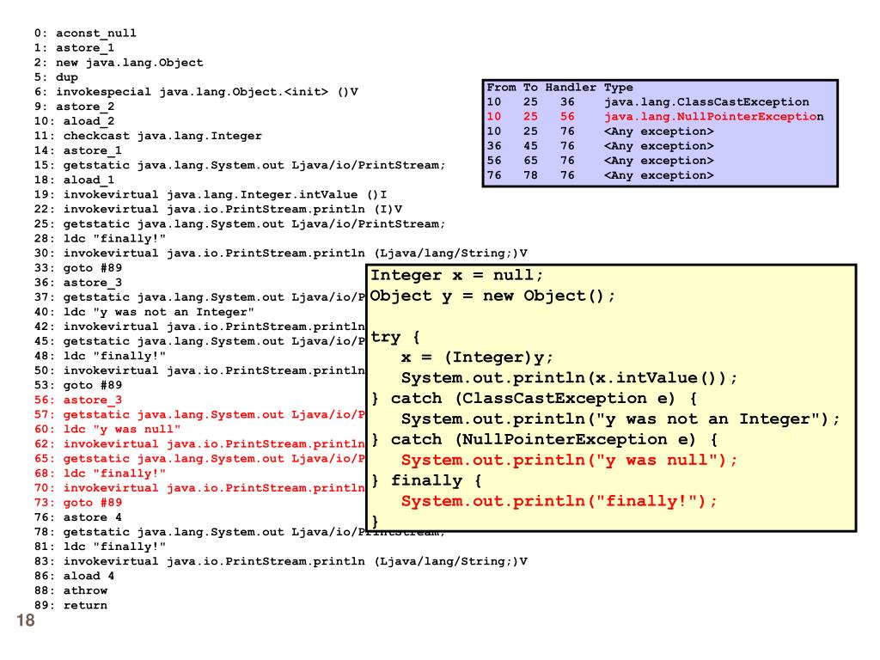Click line '53: goto #89'
Viewport: 880px width, 660px height.
pyautogui.click(x=77, y=385)
